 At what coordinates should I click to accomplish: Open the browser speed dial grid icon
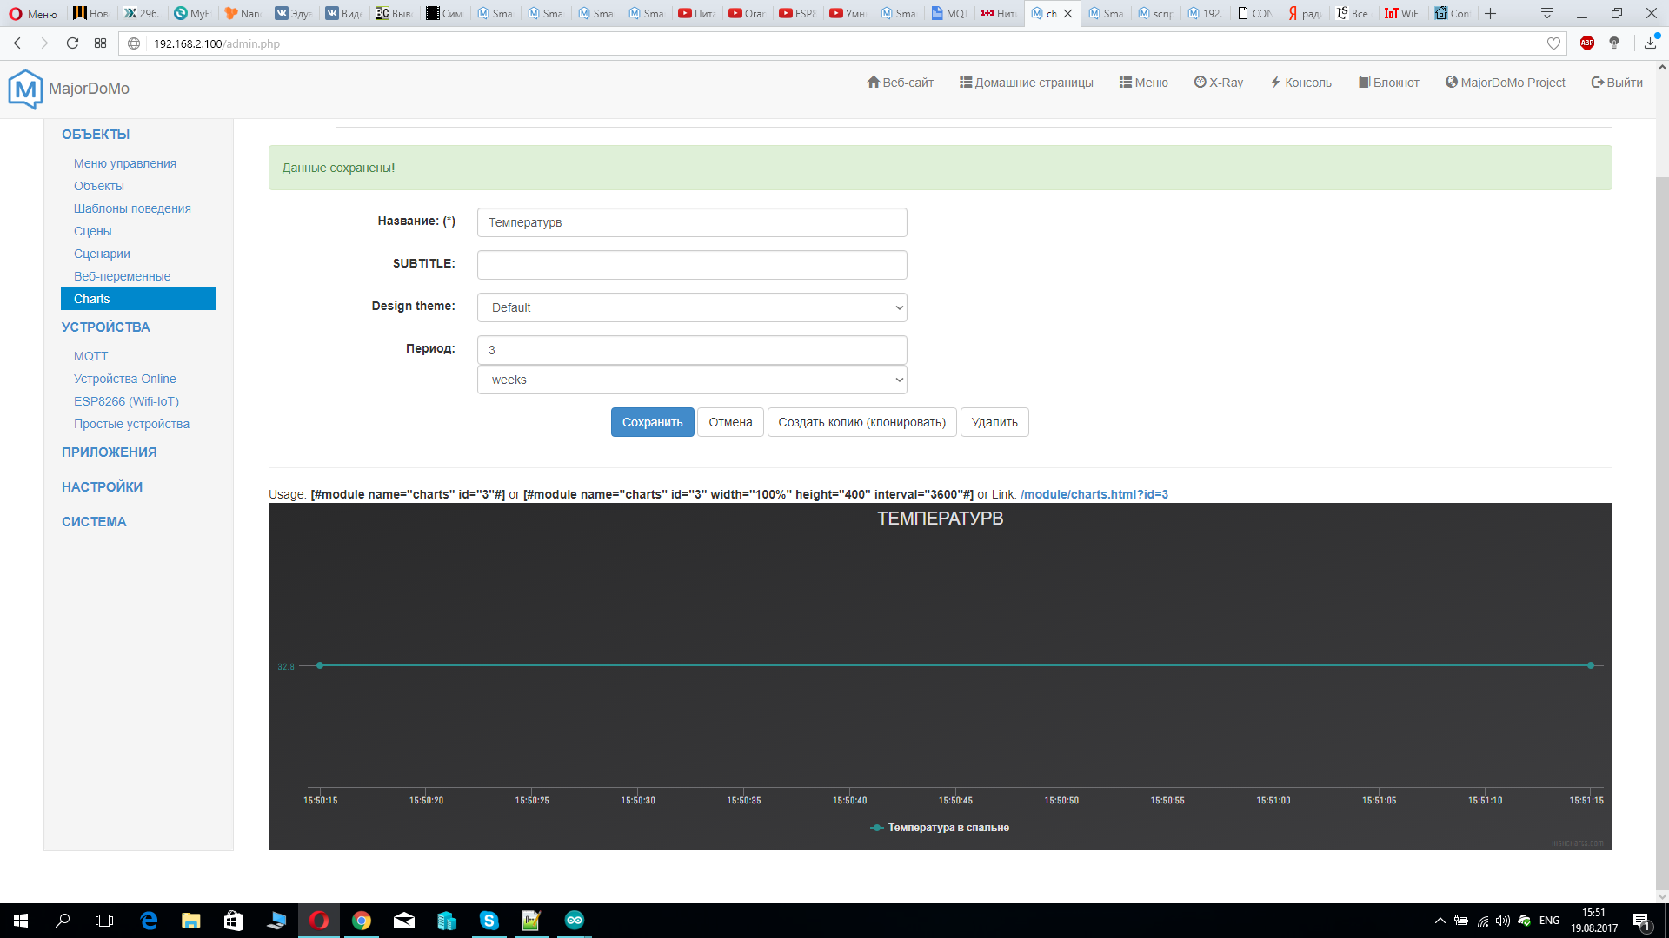[101, 43]
